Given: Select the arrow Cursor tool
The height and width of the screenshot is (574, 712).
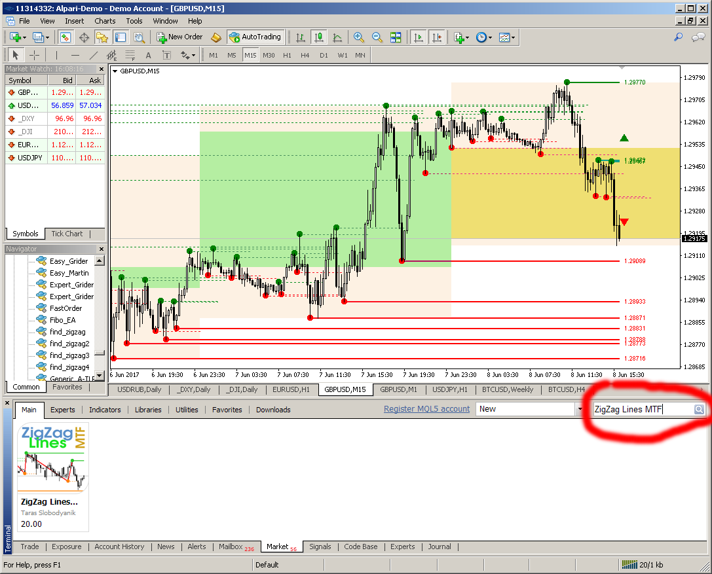Looking at the screenshot, I should coord(16,56).
